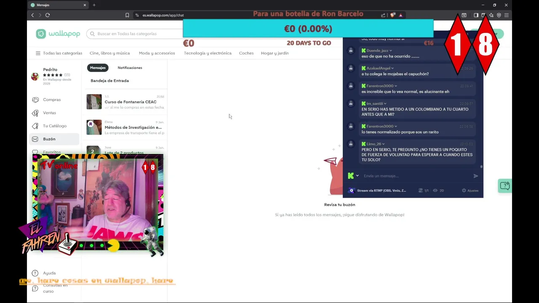Open a new browser tab with plus

point(94,5)
